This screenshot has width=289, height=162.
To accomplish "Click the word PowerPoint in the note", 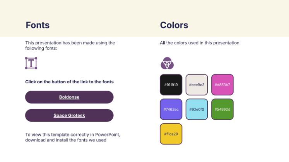I will tap(107, 135).
